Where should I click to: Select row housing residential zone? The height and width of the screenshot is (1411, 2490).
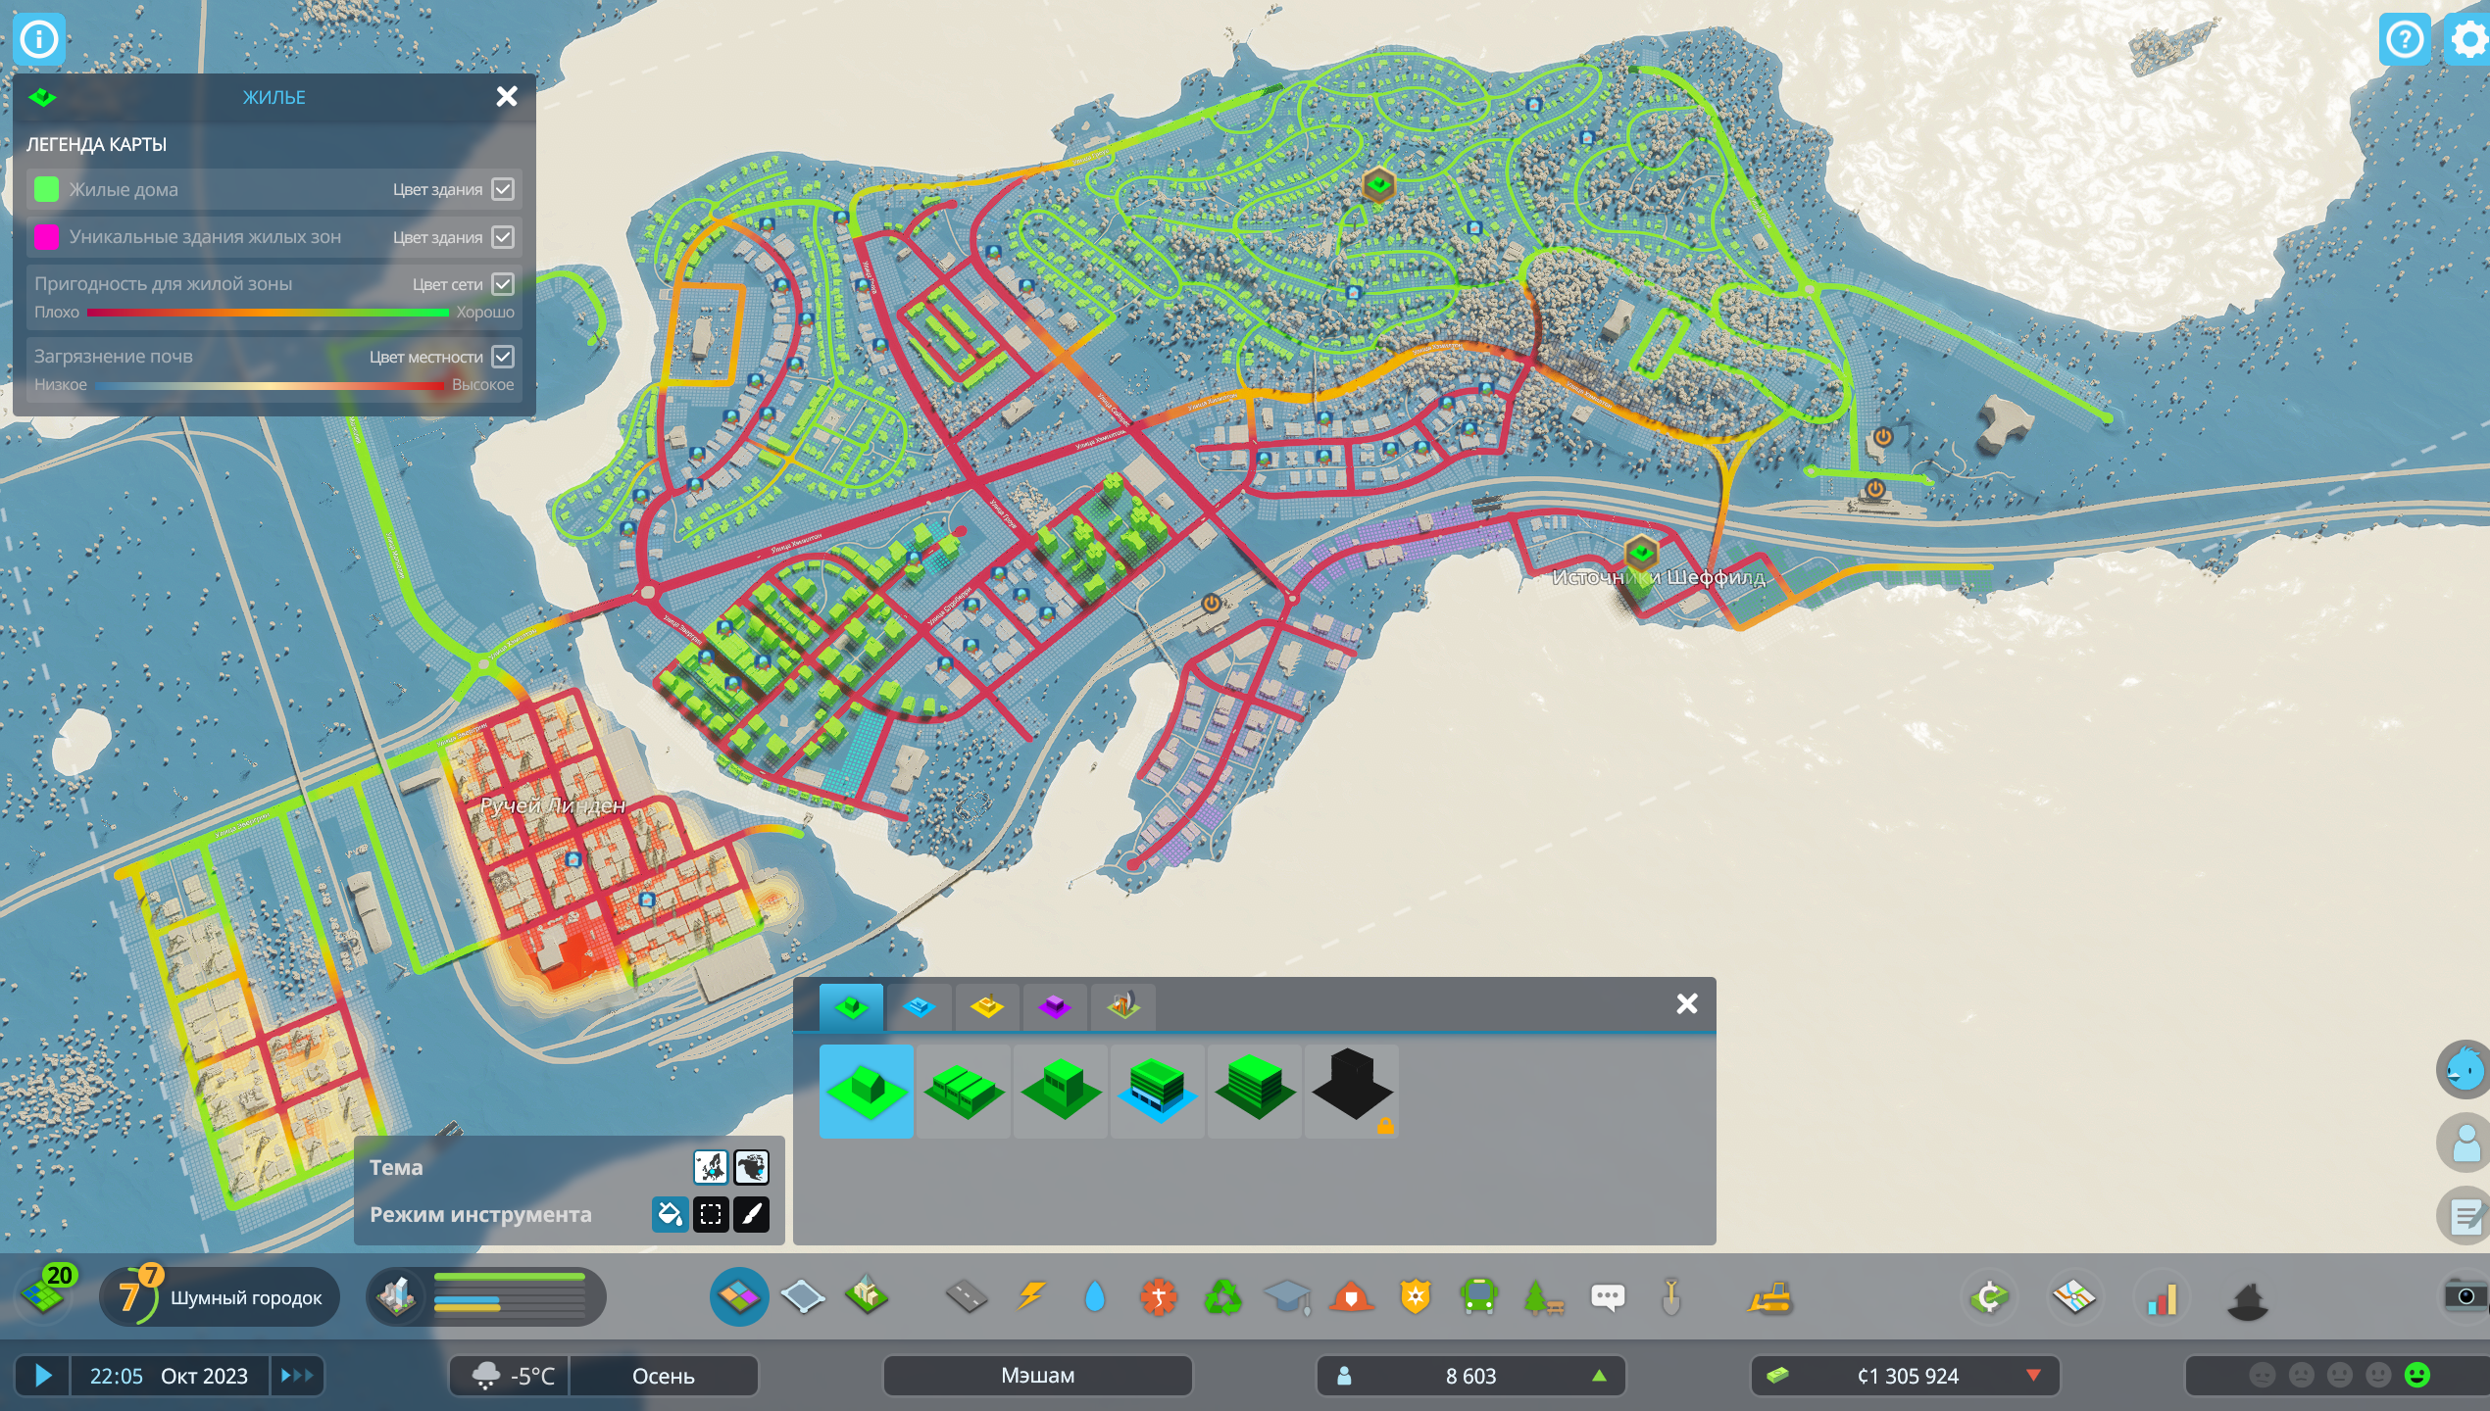click(x=964, y=1091)
